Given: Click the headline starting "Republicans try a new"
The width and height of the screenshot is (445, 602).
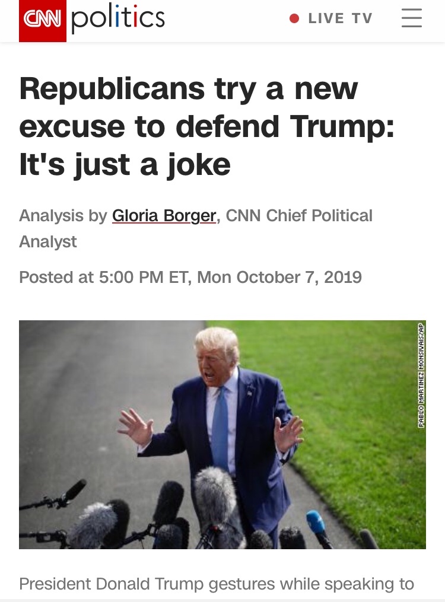Looking at the screenshot, I should click(x=189, y=89).
